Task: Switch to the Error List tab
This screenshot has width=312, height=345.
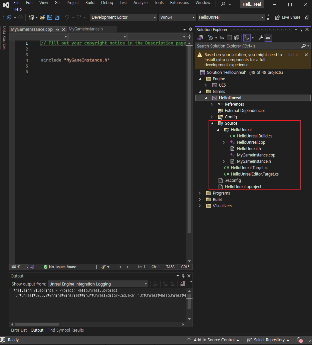Action: coord(19,330)
